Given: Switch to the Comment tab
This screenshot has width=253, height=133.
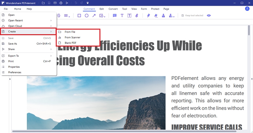Looking at the screenshot, I should point(89,9).
